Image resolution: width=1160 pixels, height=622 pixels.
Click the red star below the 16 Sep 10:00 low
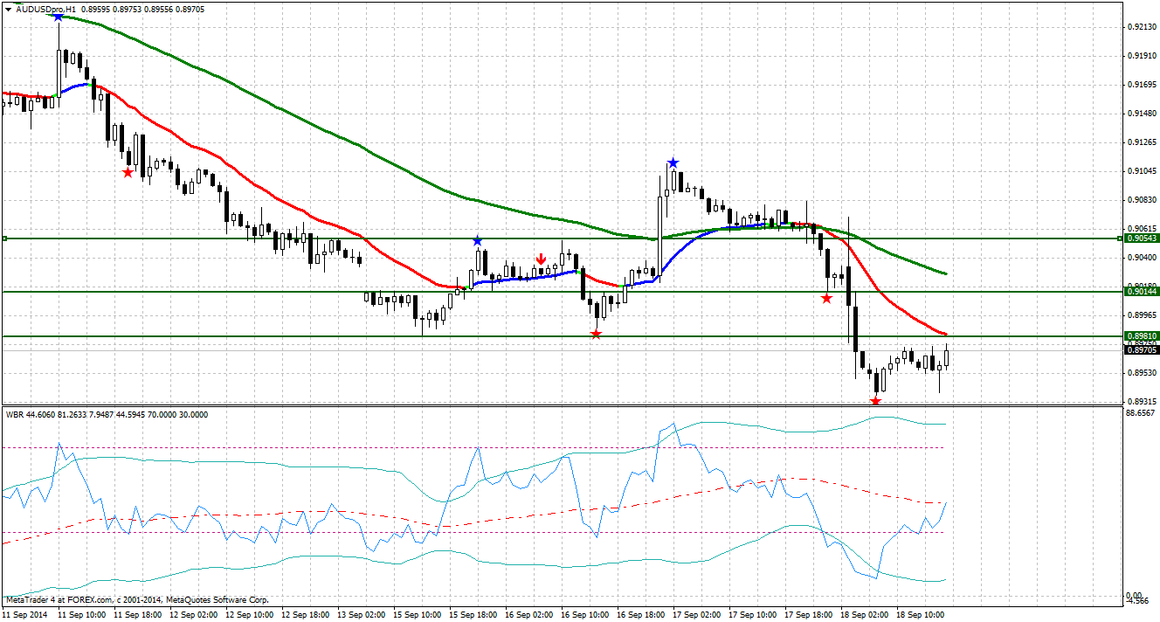[x=597, y=334]
